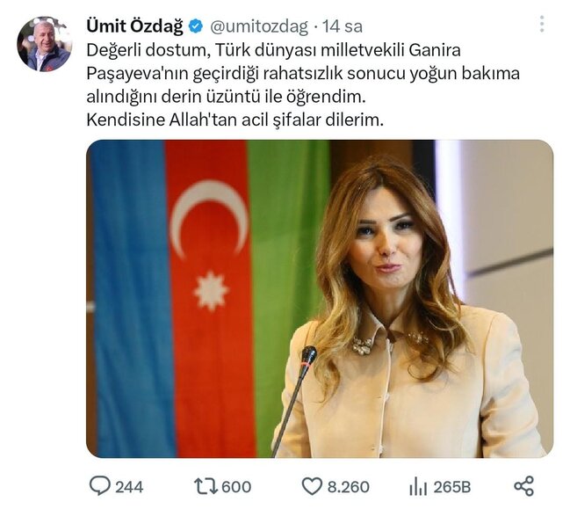Open the @umitozdag handle link
The height and width of the screenshot is (509, 570).
(259, 26)
